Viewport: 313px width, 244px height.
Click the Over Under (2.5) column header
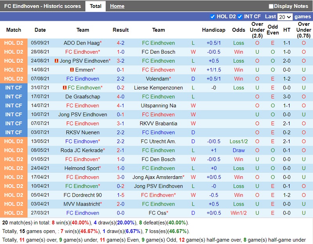(x=257, y=30)
